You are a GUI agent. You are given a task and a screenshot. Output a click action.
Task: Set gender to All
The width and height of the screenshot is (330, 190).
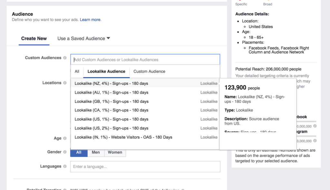(x=79, y=153)
